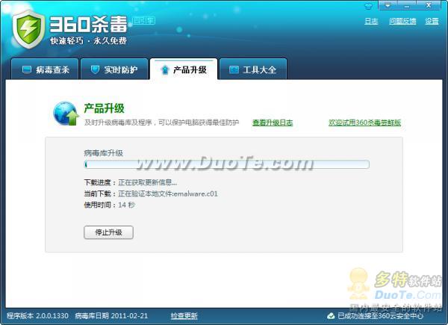
Task: Click the monitor icon on 病毒查杀 tab
Action: [x=27, y=69]
